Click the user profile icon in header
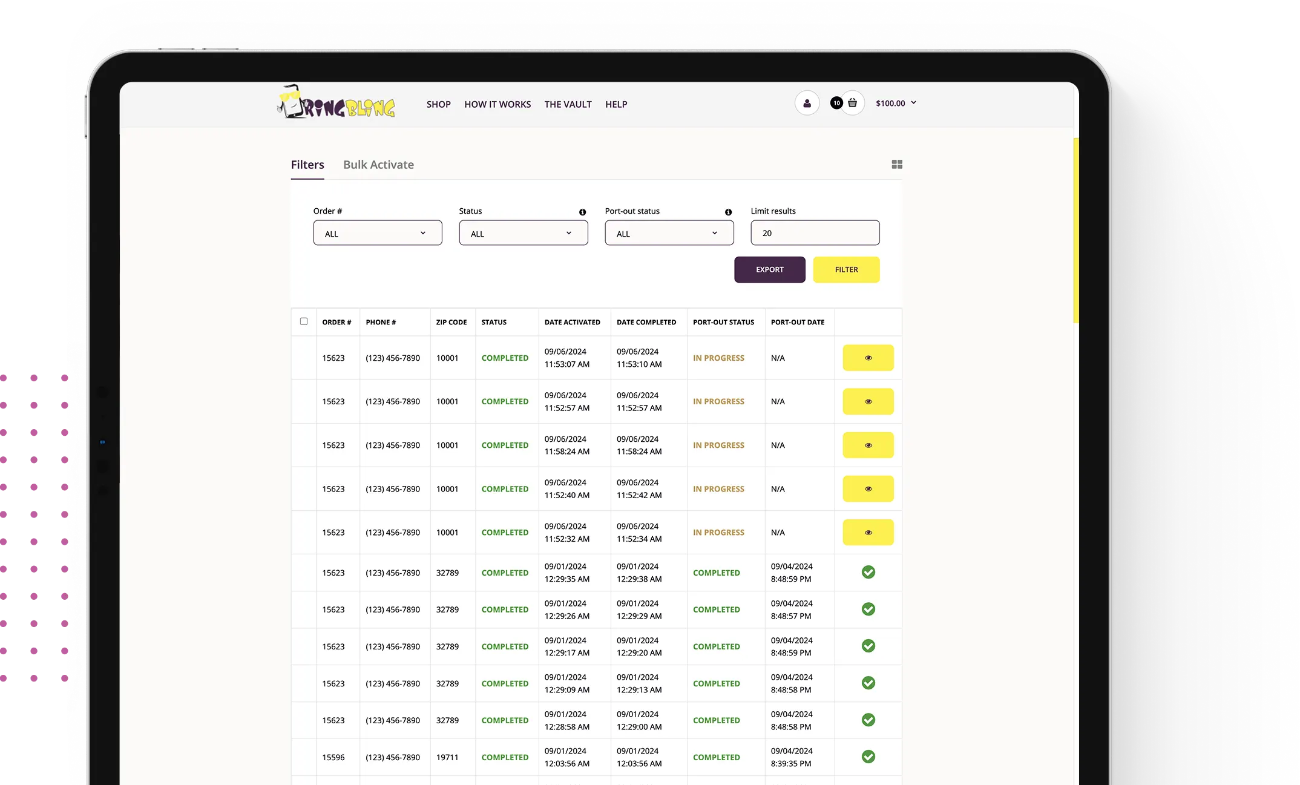Screen dimensions: 1300x785 806,103
